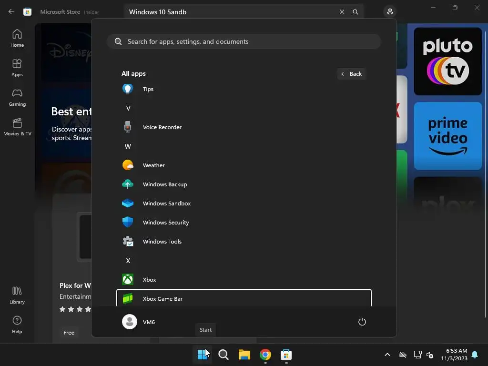Open the Store profile account icon
Viewport: 488px width, 366px height.
[x=390, y=12]
